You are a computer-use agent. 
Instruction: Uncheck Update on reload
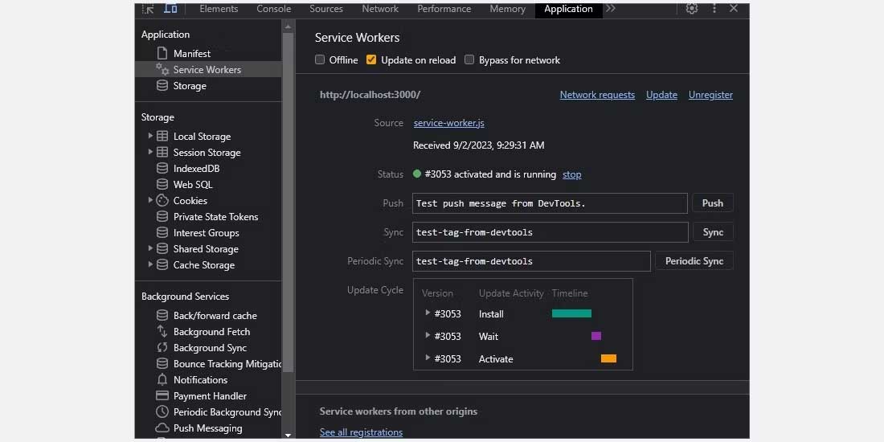pos(371,60)
